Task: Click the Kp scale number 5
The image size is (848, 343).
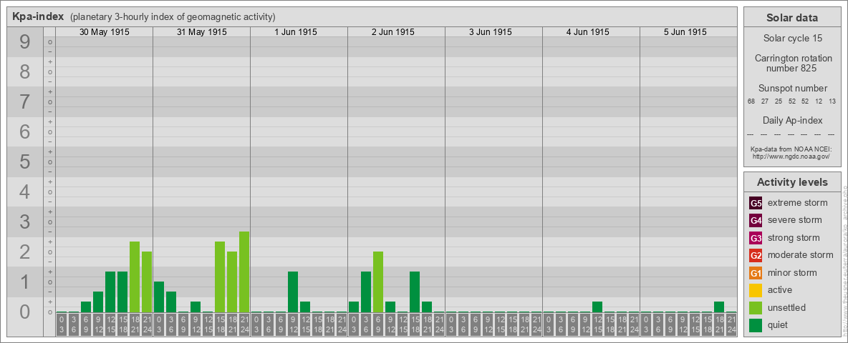Action: point(25,161)
